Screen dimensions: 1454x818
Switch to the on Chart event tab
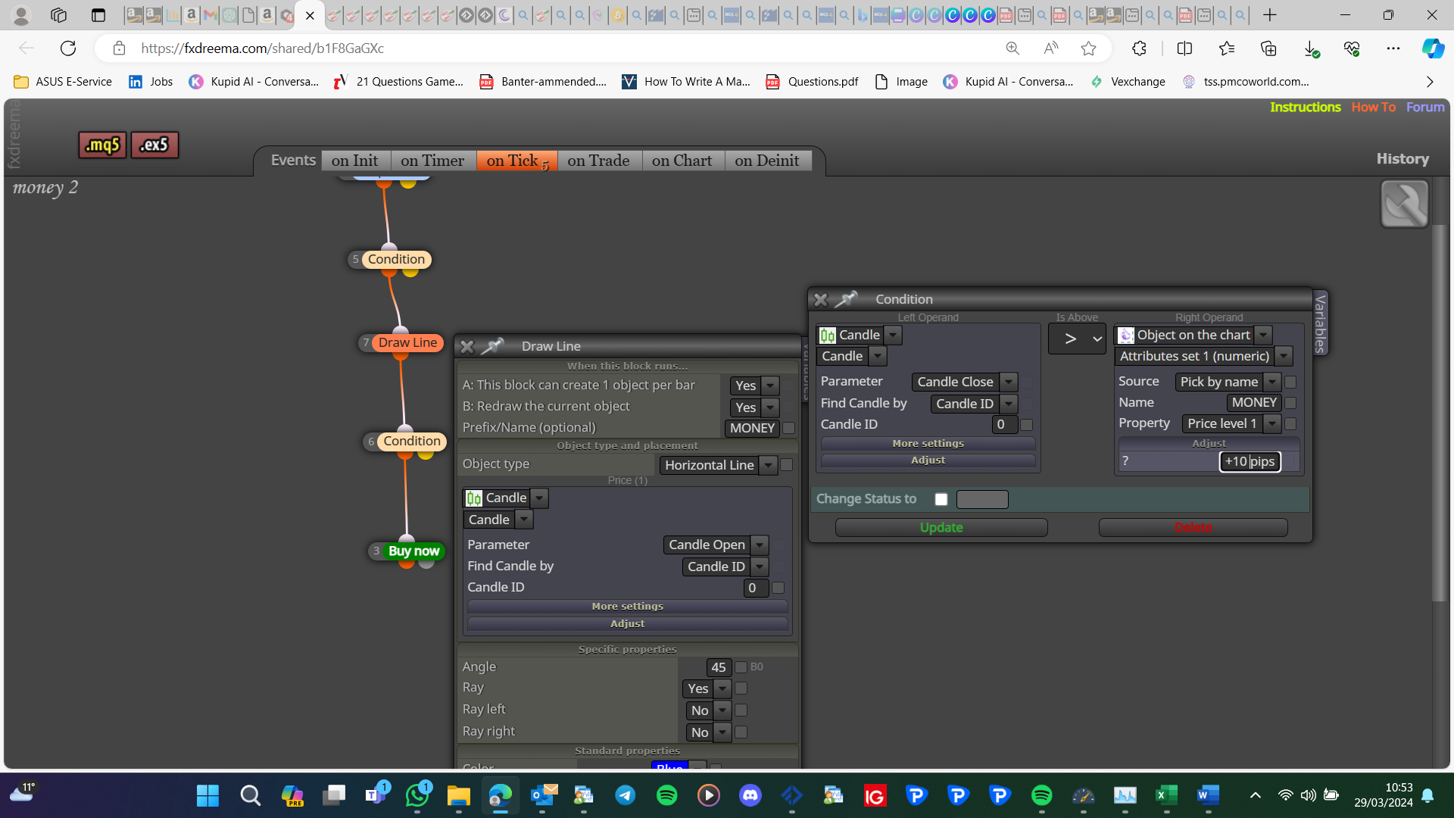click(x=682, y=161)
